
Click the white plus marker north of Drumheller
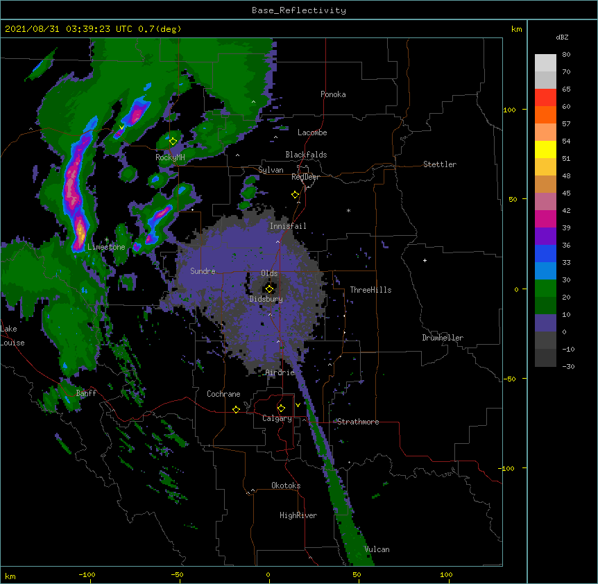[425, 260]
